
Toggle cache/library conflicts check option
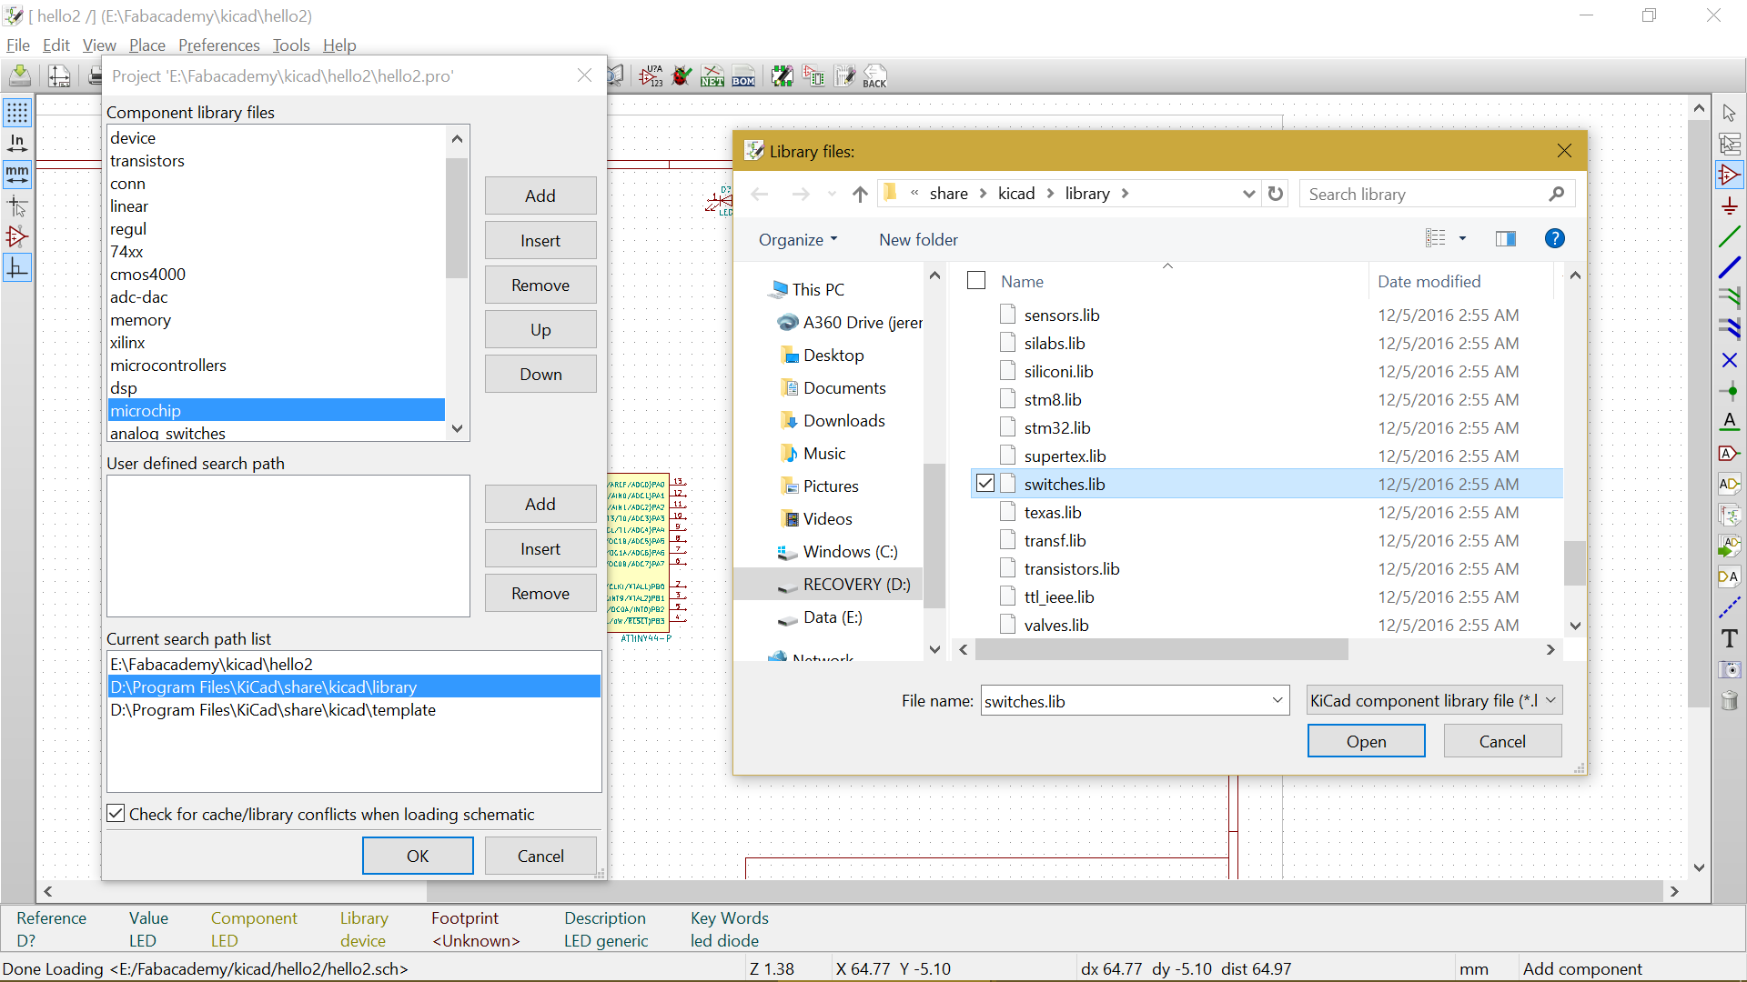coord(116,814)
